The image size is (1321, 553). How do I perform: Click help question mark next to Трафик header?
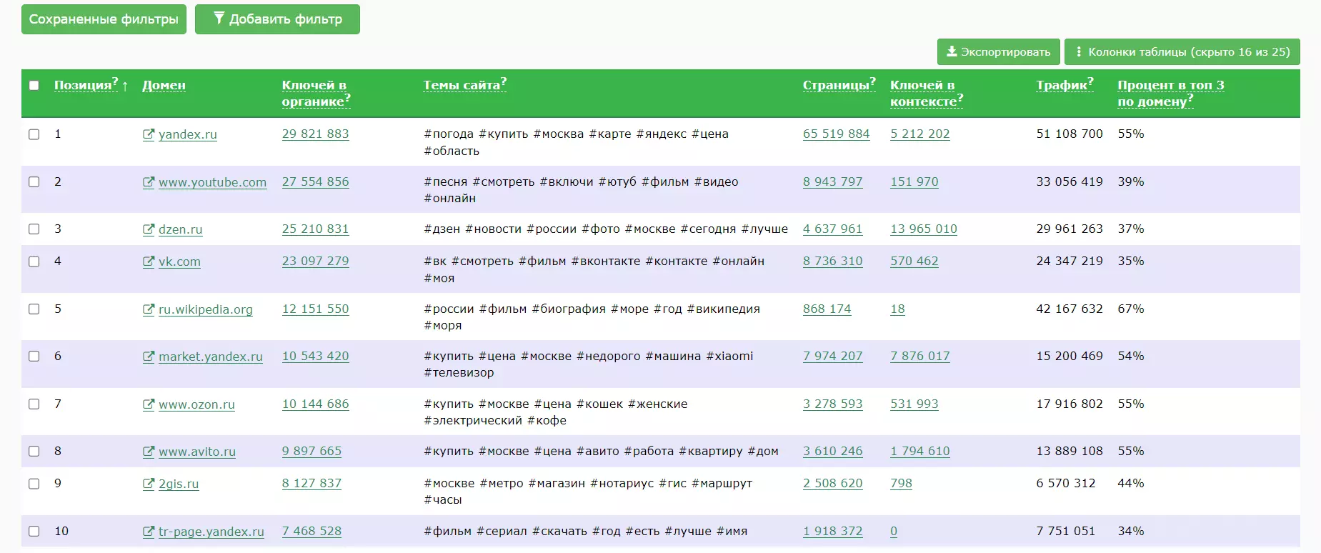(x=1090, y=81)
